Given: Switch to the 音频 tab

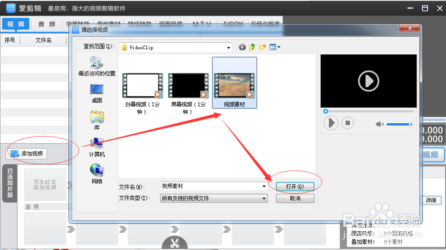Looking at the screenshot, I should [x=47, y=24].
